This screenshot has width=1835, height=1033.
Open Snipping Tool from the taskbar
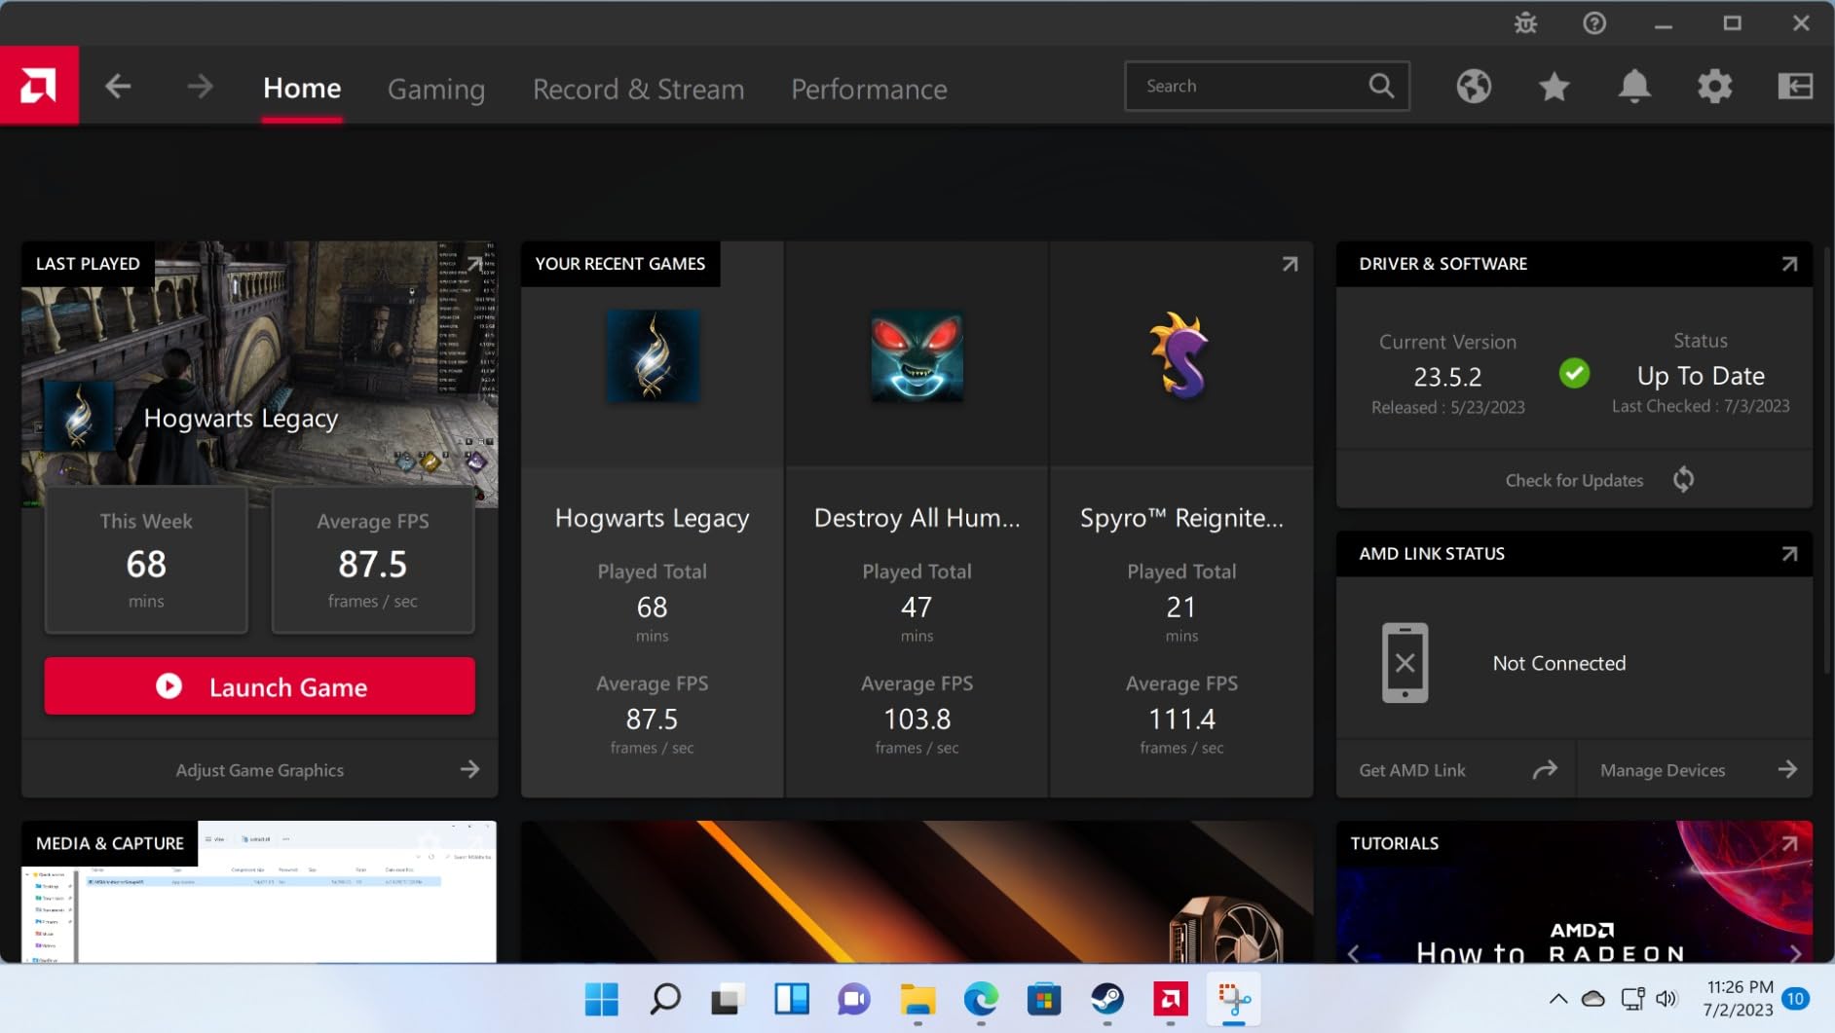point(1234,999)
